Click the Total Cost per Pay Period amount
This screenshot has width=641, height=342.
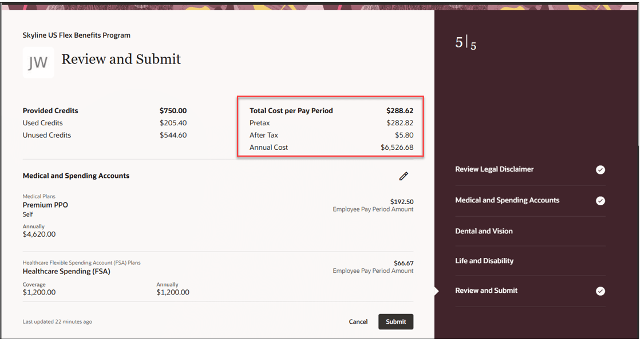[400, 111]
